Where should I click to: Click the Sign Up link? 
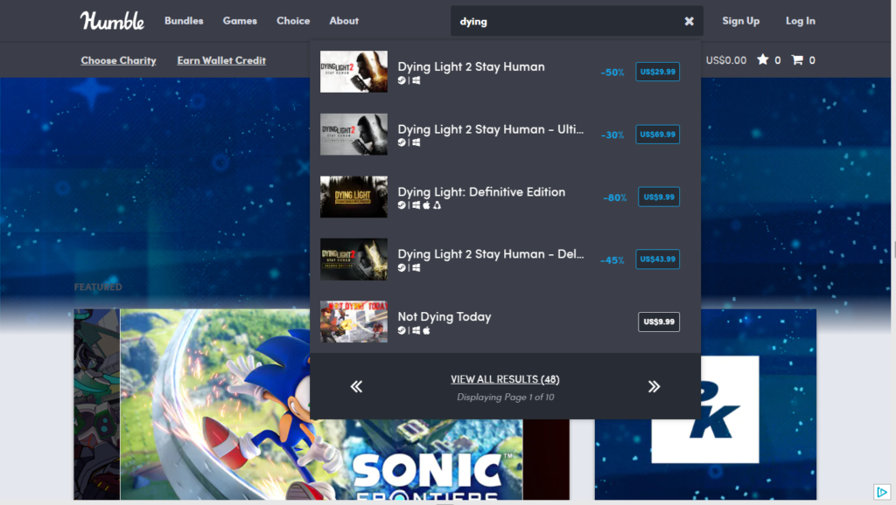coord(740,21)
